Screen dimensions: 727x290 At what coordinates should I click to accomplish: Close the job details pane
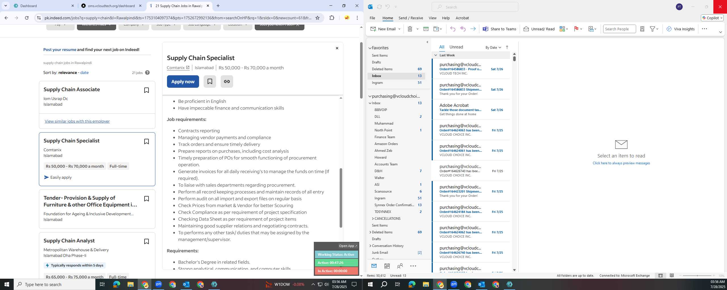click(x=337, y=48)
